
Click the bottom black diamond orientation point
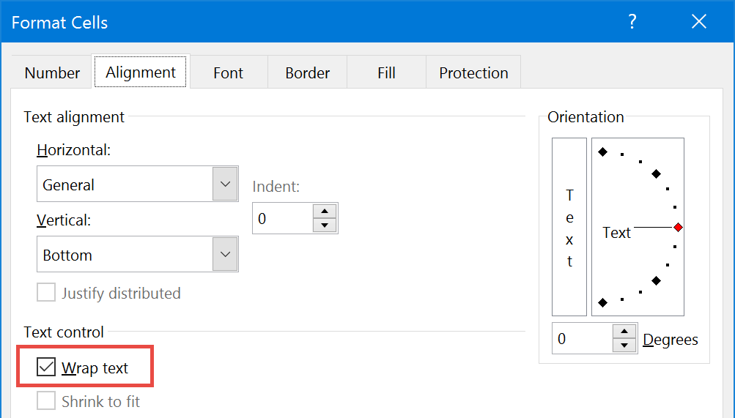click(603, 303)
